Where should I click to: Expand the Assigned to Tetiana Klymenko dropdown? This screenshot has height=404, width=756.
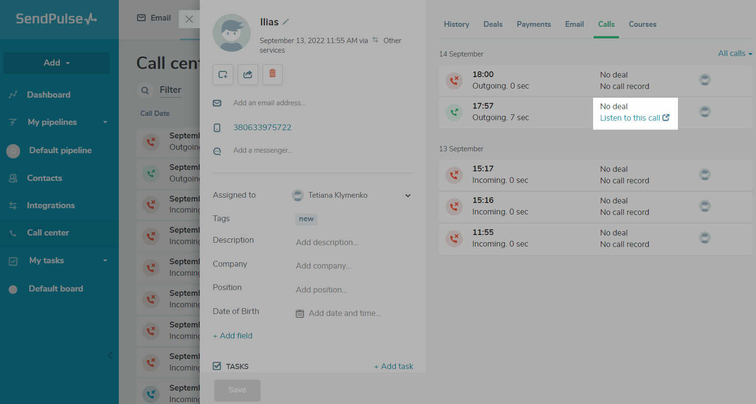pyautogui.click(x=407, y=195)
